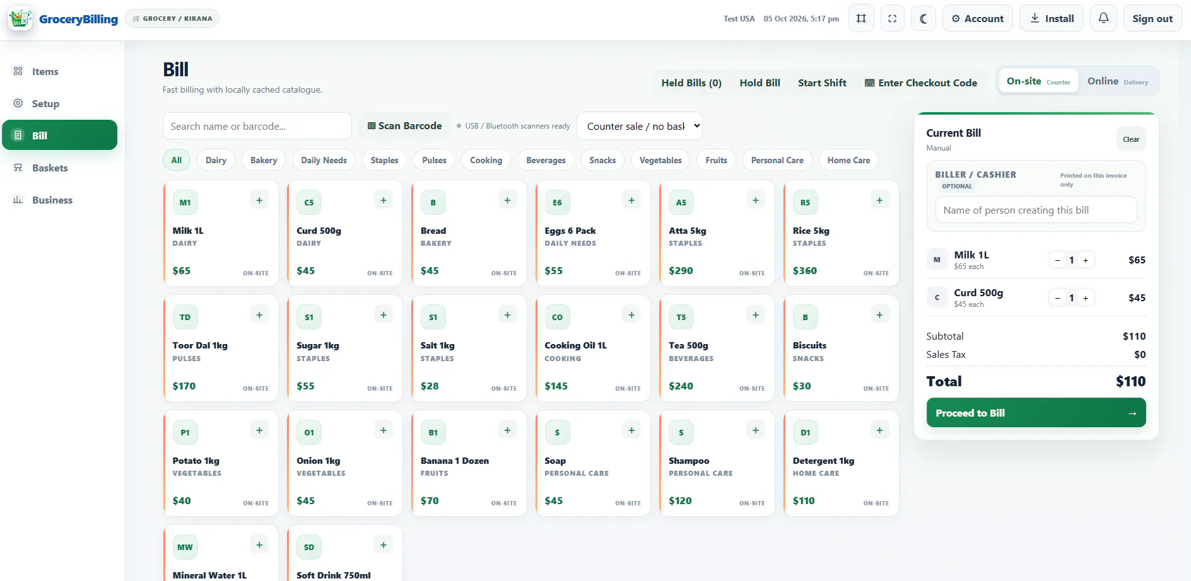Screen dimensions: 1191x581
Task: Filter products by Dairy category
Action: pos(216,160)
